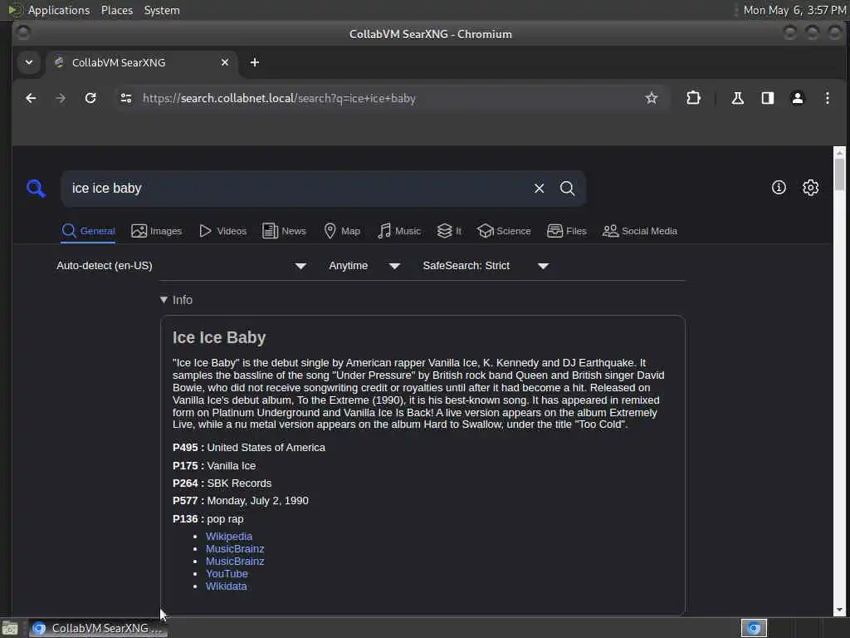Switch to Map category
The image size is (850, 638).
click(x=342, y=231)
